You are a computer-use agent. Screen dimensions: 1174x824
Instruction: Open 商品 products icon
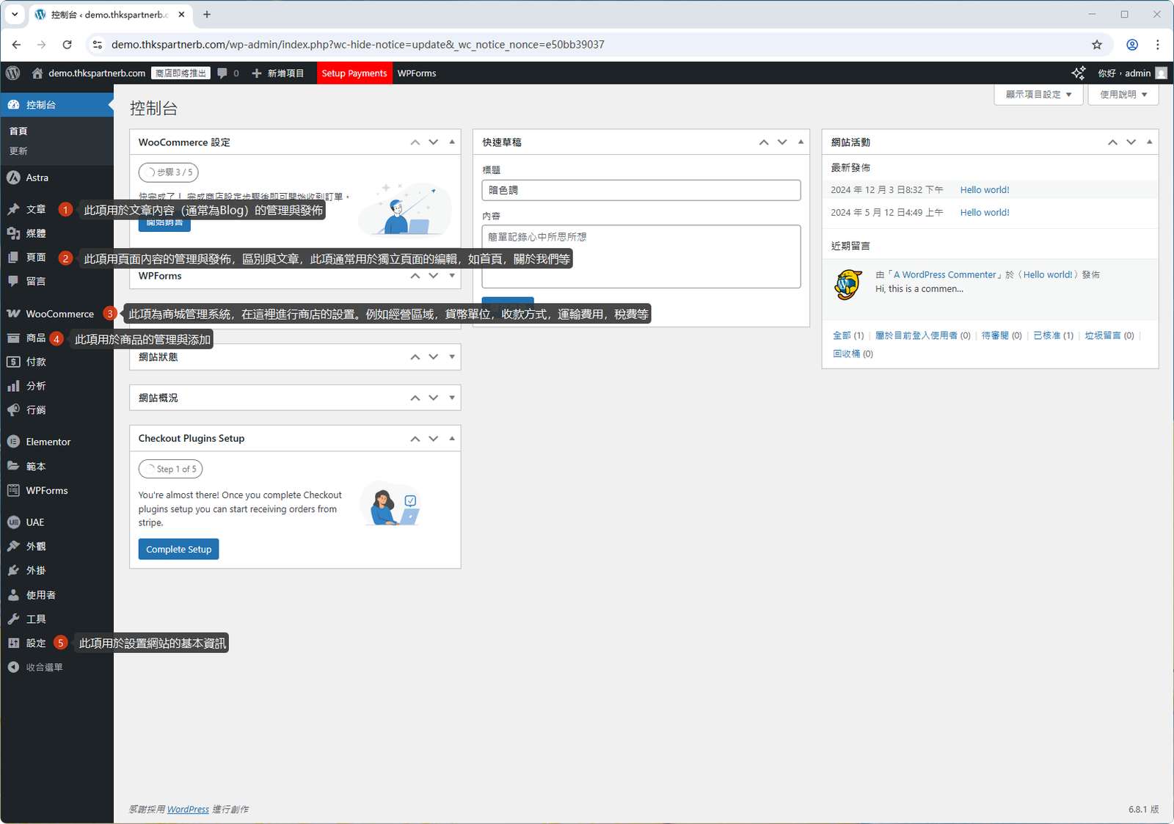click(x=13, y=338)
